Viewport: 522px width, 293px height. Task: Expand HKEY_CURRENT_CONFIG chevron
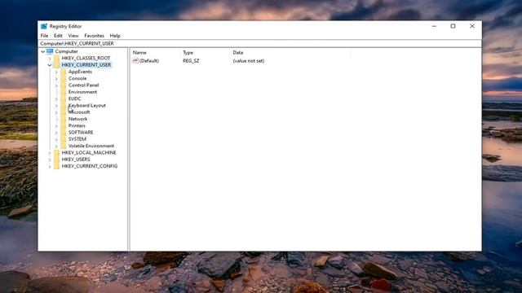pos(50,166)
